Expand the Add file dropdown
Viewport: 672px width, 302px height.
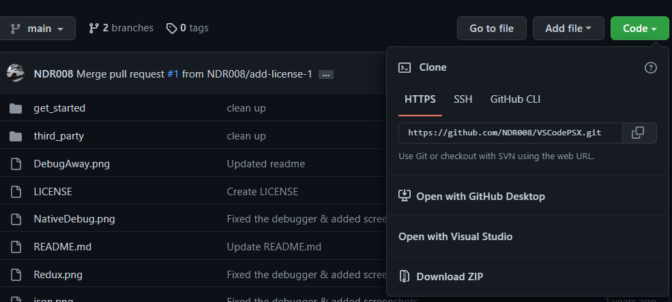click(568, 28)
